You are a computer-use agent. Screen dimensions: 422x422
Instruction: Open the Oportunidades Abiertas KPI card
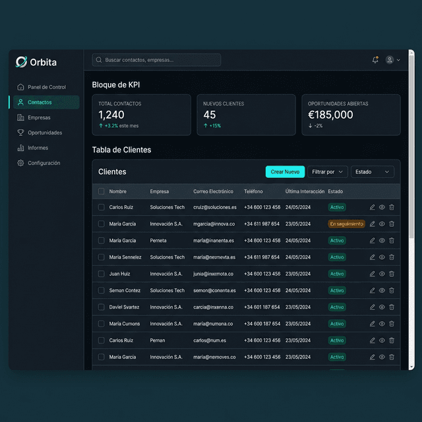point(351,115)
